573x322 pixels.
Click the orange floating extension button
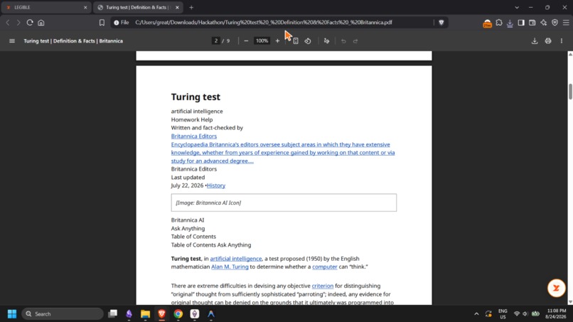(x=556, y=288)
